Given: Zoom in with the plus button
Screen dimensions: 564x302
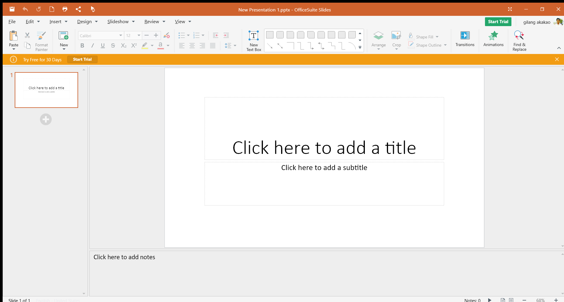Looking at the screenshot, I should click(556, 300).
